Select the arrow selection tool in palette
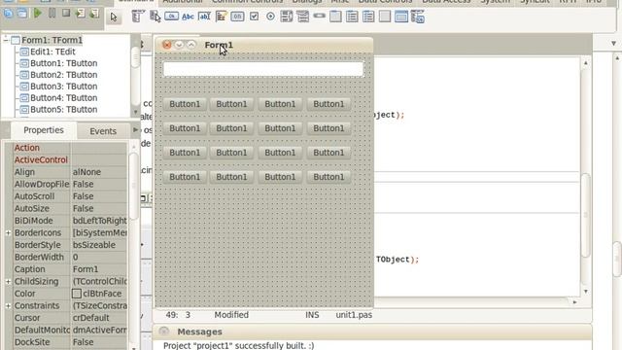This screenshot has height=350, width=622. click(115, 17)
